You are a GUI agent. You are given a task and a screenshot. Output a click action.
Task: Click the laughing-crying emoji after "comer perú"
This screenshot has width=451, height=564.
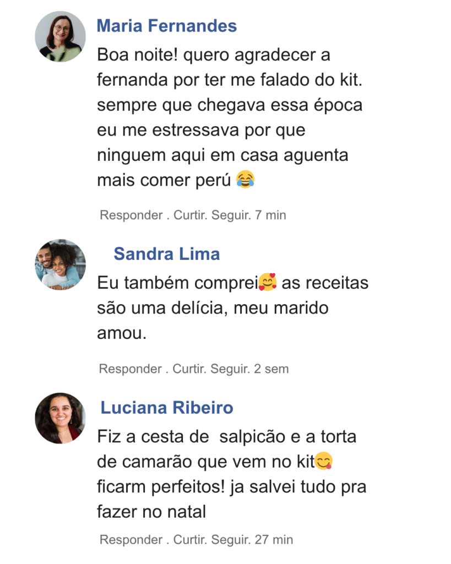pyautogui.click(x=245, y=179)
